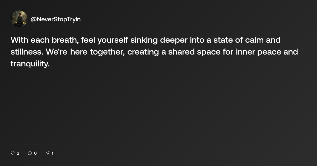Click the word 'stillness' in the post
The width and height of the screenshot is (317, 166).
click(26, 52)
